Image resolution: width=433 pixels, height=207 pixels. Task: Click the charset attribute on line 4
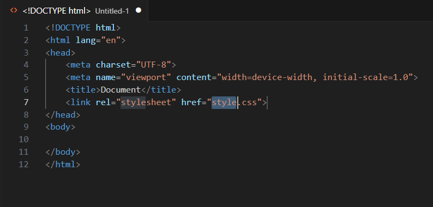(113, 65)
